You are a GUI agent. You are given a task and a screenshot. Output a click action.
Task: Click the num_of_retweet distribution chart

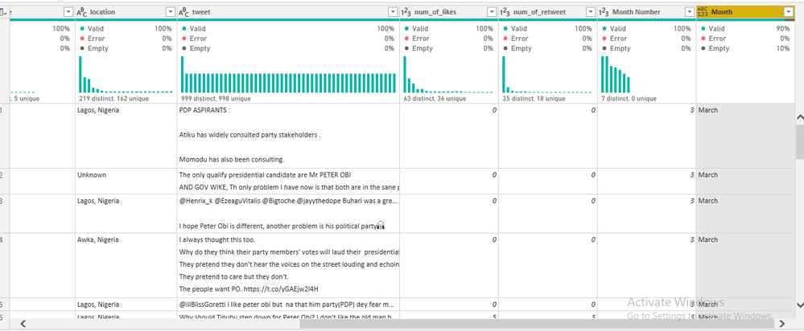click(547, 74)
